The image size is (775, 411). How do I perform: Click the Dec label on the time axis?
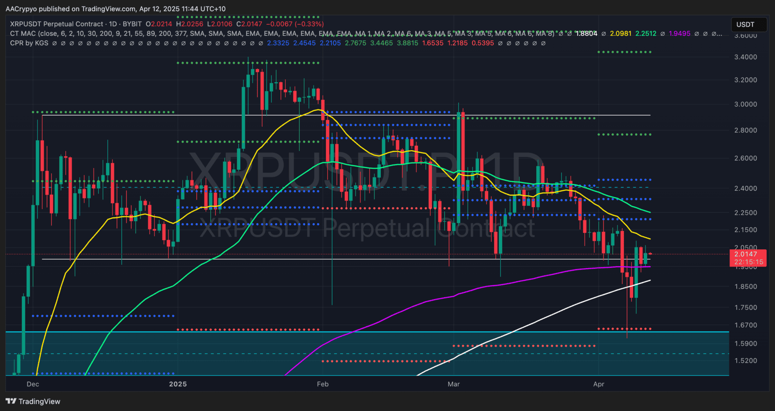point(33,384)
